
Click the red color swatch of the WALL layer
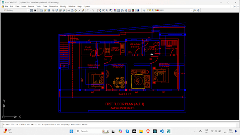[x=158, y=10]
